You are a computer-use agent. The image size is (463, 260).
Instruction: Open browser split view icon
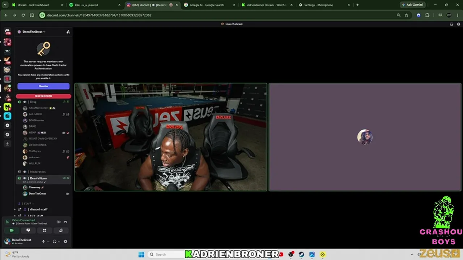tap(32, 15)
